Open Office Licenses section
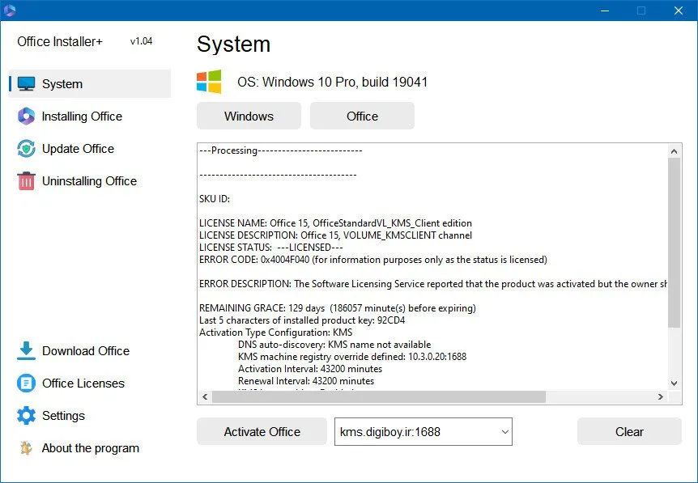 (83, 383)
